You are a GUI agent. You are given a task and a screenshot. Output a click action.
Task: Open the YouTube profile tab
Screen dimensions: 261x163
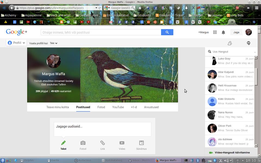point(118,107)
